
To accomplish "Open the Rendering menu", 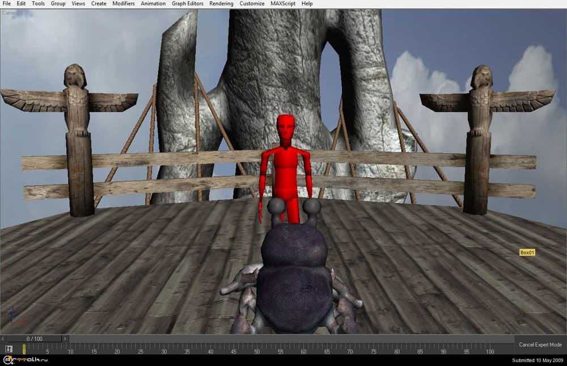I will point(221,3).
